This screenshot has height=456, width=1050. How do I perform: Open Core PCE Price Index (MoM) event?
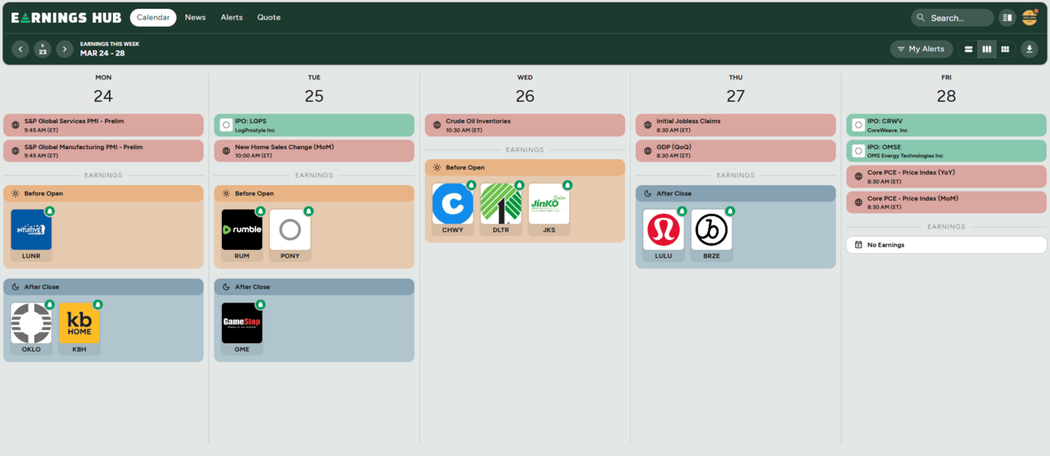946,202
